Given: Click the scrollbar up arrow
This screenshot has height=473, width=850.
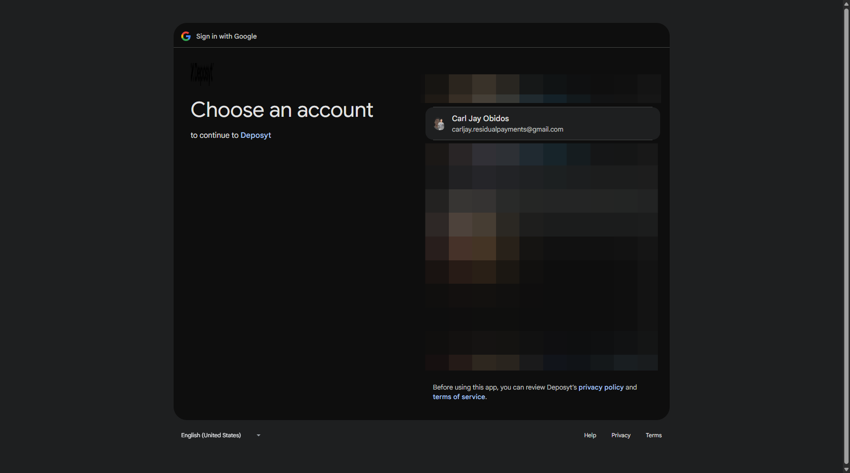Looking at the screenshot, I should click(846, 4).
